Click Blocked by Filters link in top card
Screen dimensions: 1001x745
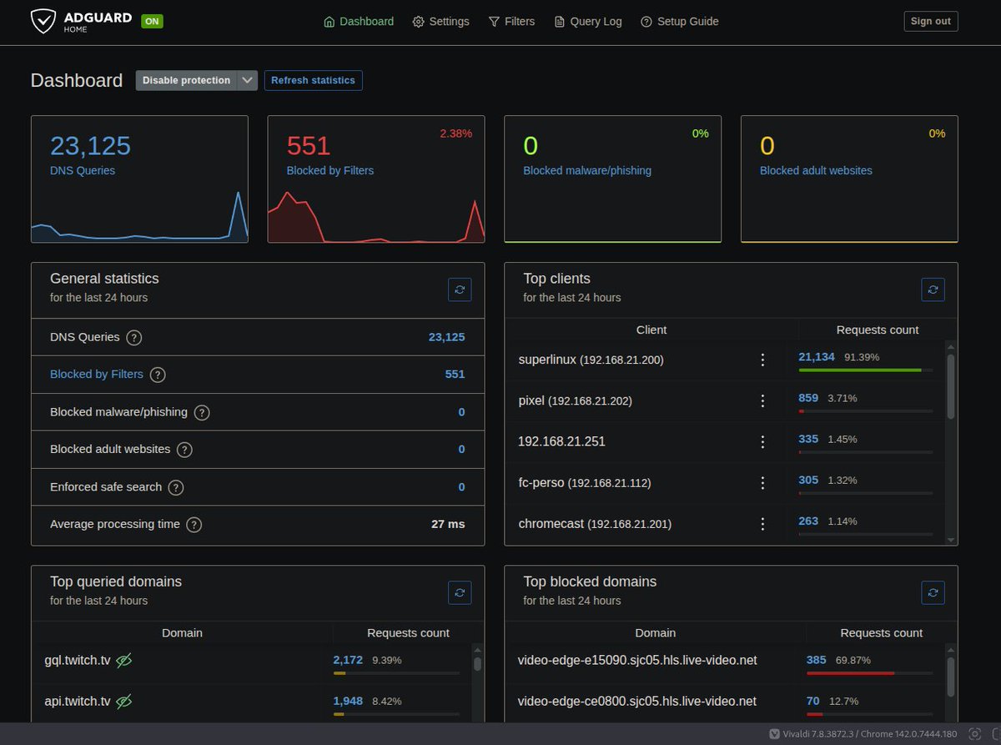pos(330,170)
